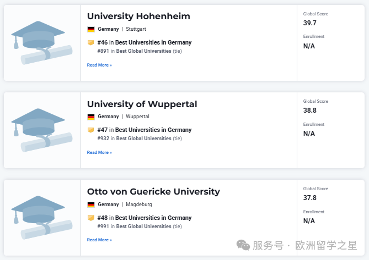Click the German flag icon beside Wuppertal

tap(91, 117)
